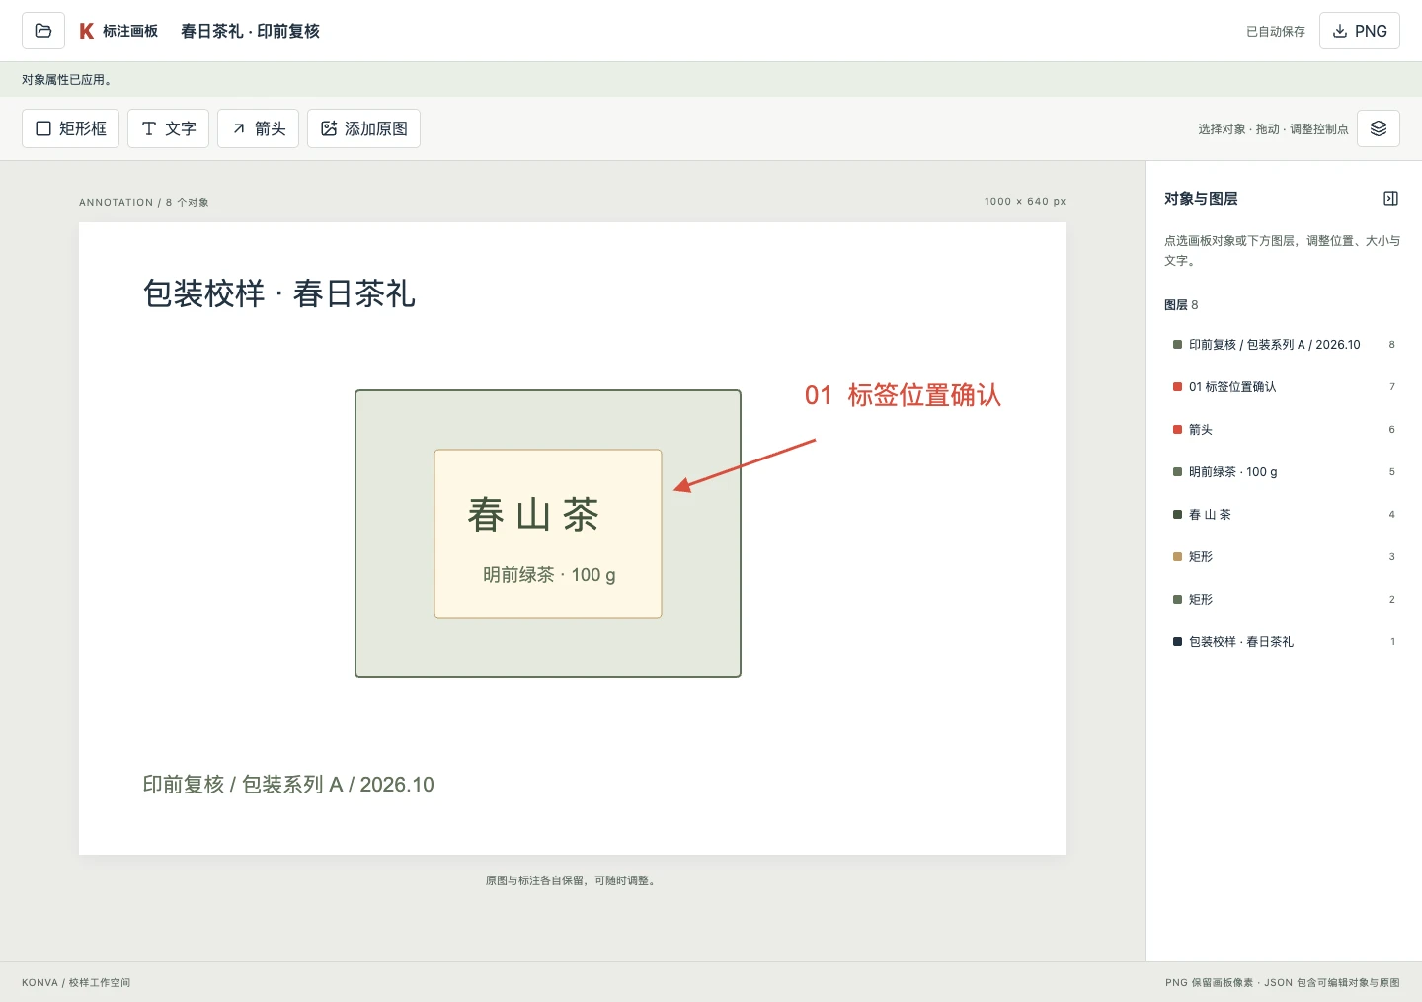Click red annotation text 01 标签位置确认
Image resolution: width=1422 pixels, height=1002 pixels.
(903, 395)
